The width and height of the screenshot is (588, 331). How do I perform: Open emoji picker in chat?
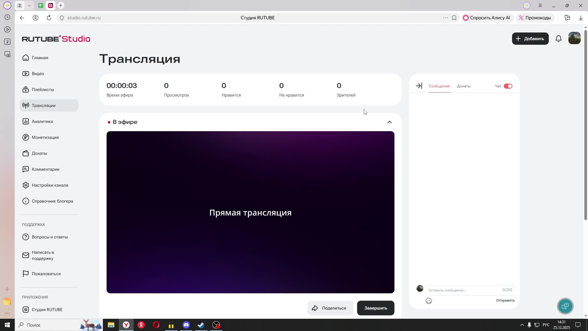tap(429, 301)
